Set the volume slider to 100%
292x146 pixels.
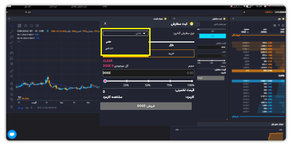192,81
